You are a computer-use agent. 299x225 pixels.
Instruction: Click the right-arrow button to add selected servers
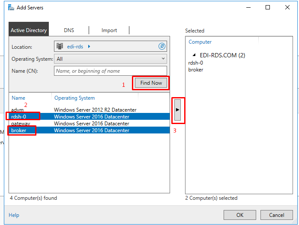(x=177, y=110)
